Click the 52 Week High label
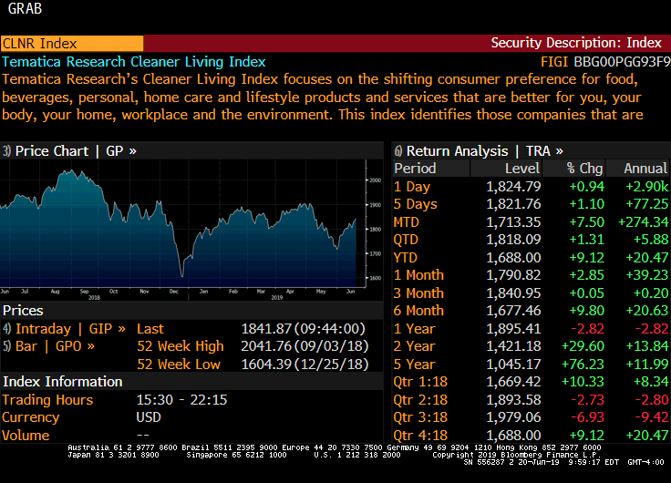The height and width of the screenshot is (483, 671). pos(181,346)
